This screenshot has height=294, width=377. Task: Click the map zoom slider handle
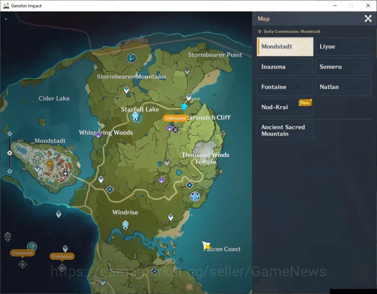tap(10, 153)
